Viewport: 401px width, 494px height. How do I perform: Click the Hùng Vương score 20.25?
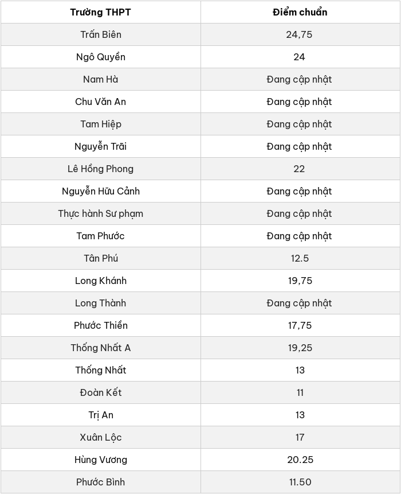pyautogui.click(x=300, y=460)
